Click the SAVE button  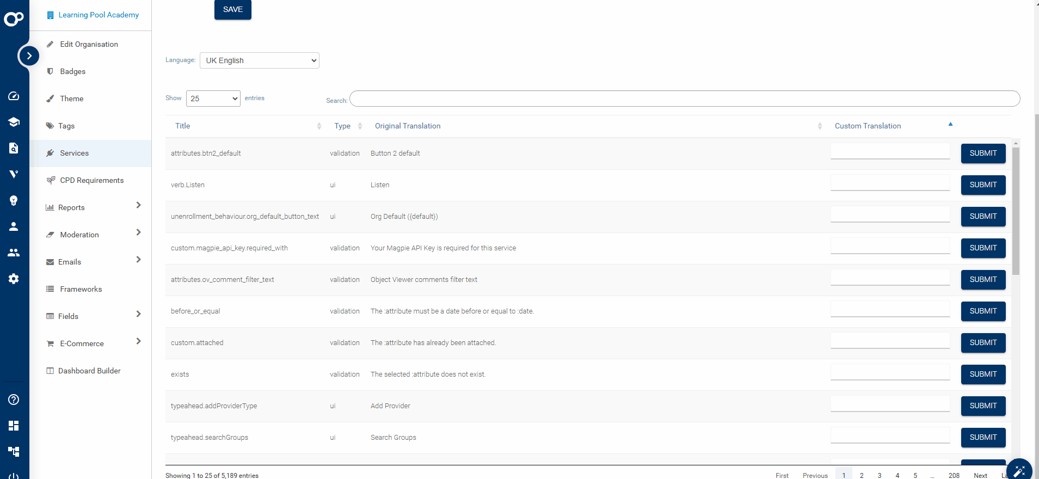[x=232, y=10]
